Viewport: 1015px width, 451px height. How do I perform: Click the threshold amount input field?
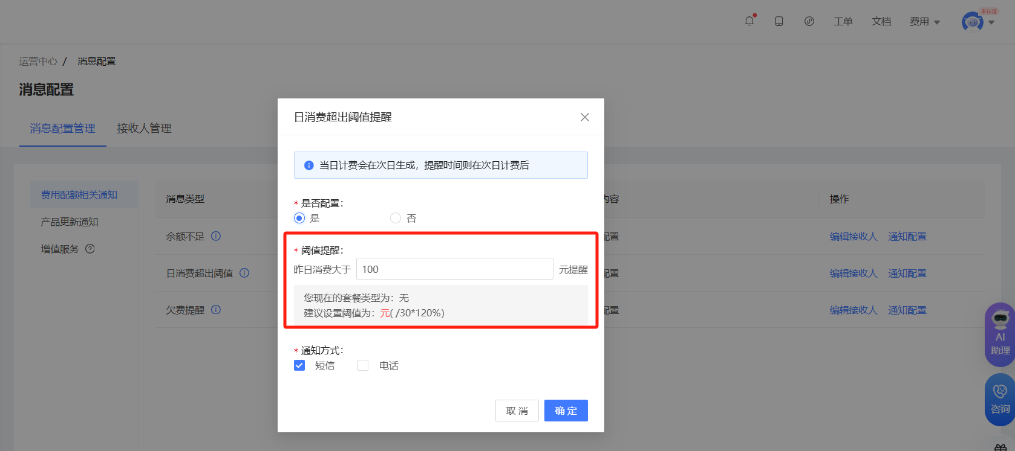tap(454, 269)
